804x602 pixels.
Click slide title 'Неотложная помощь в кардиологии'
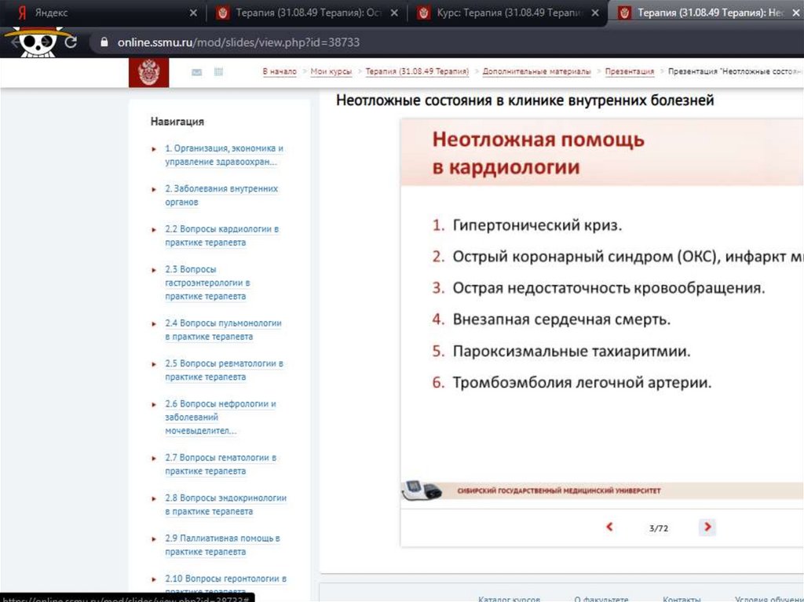(x=538, y=153)
